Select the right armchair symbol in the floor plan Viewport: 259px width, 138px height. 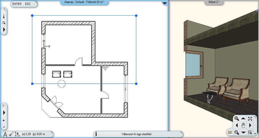(68, 74)
